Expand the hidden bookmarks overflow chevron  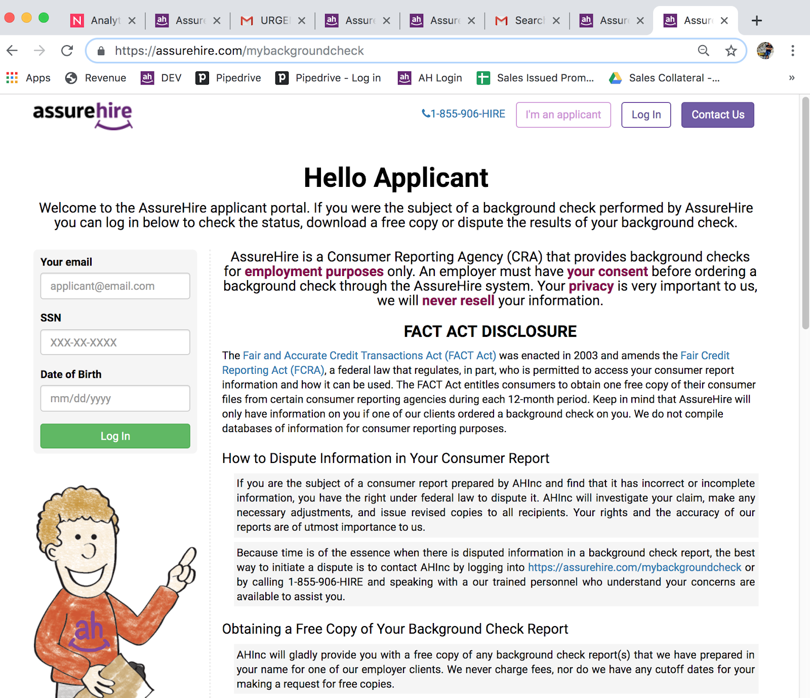[x=791, y=78]
